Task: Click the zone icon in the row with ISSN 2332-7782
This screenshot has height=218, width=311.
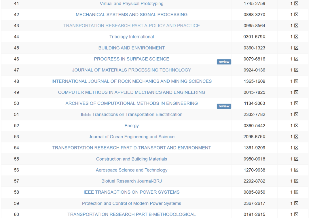Action: [x=296, y=114]
